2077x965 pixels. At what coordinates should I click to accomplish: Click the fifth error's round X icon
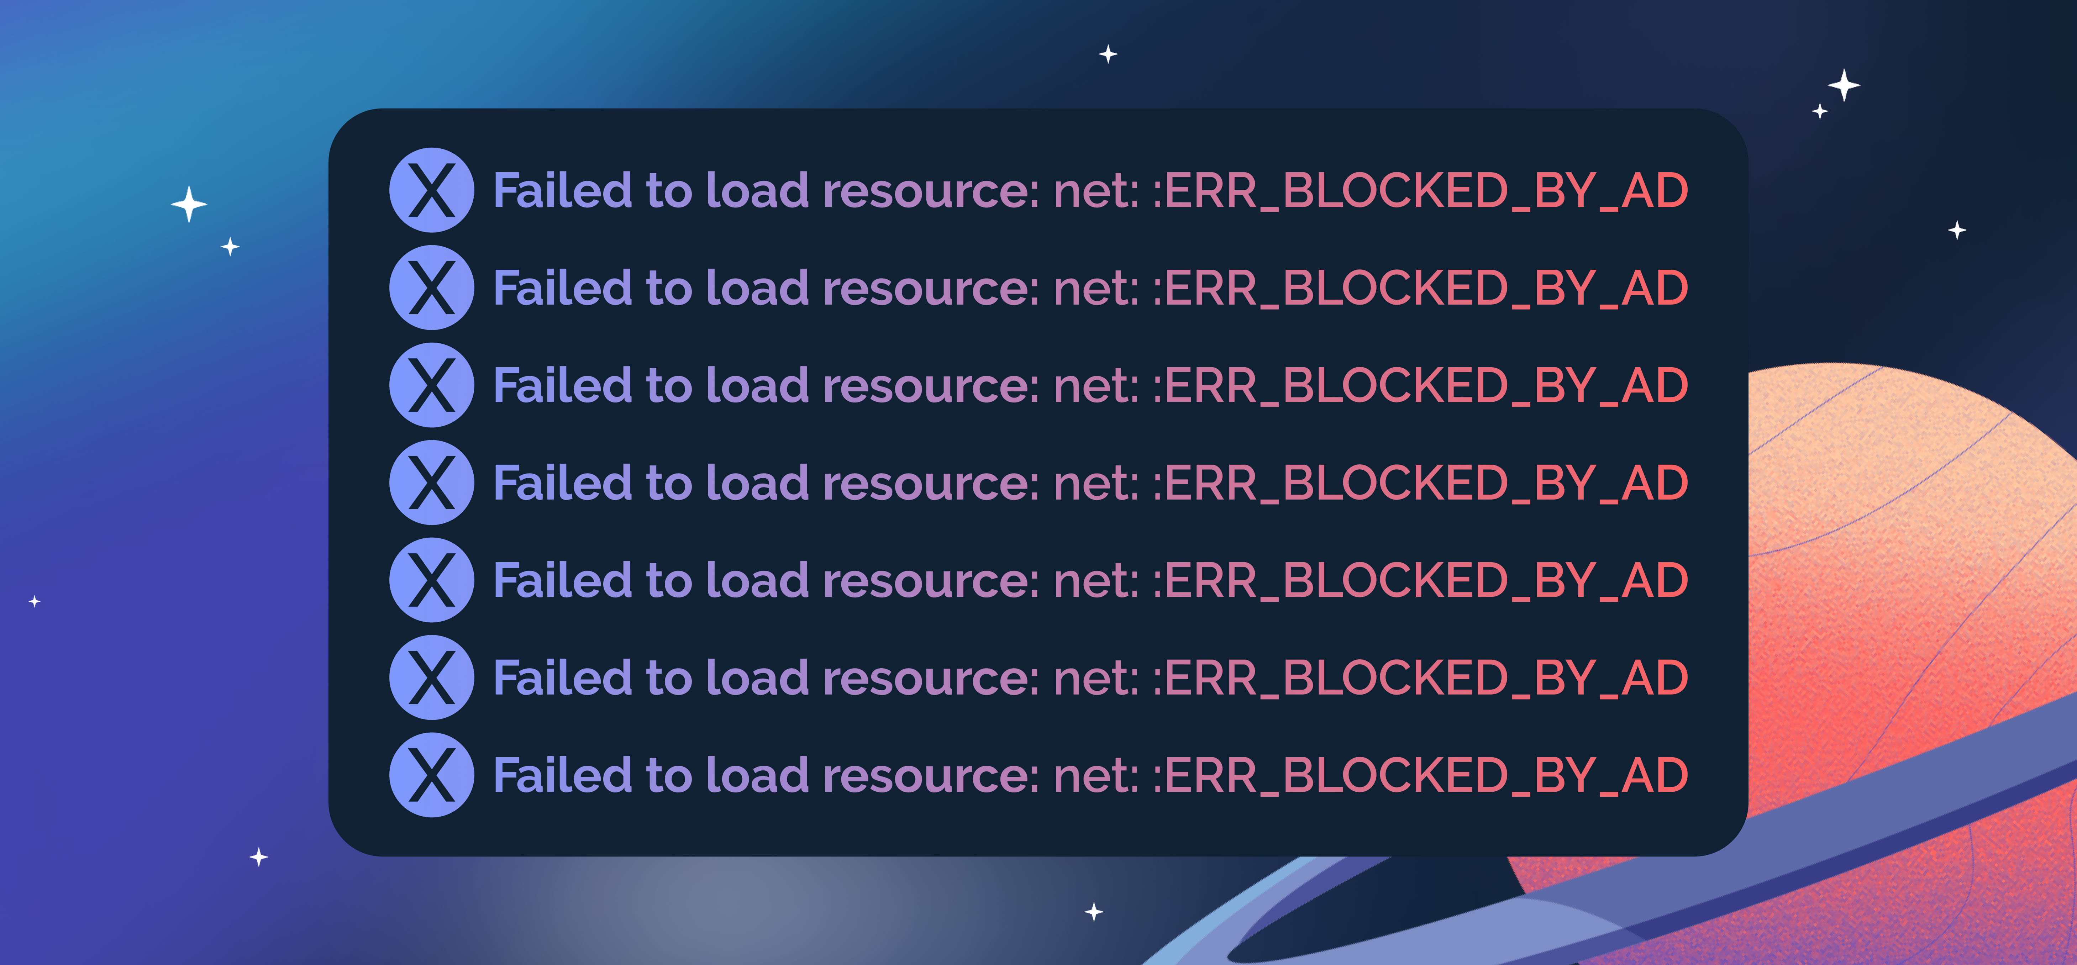(431, 580)
